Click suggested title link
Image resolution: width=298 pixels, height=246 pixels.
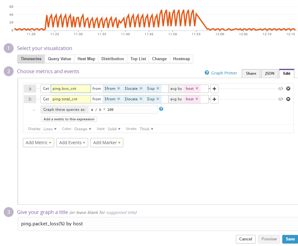(x=121, y=212)
